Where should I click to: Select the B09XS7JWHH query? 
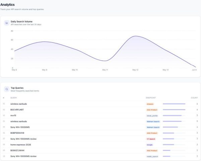click(17, 150)
